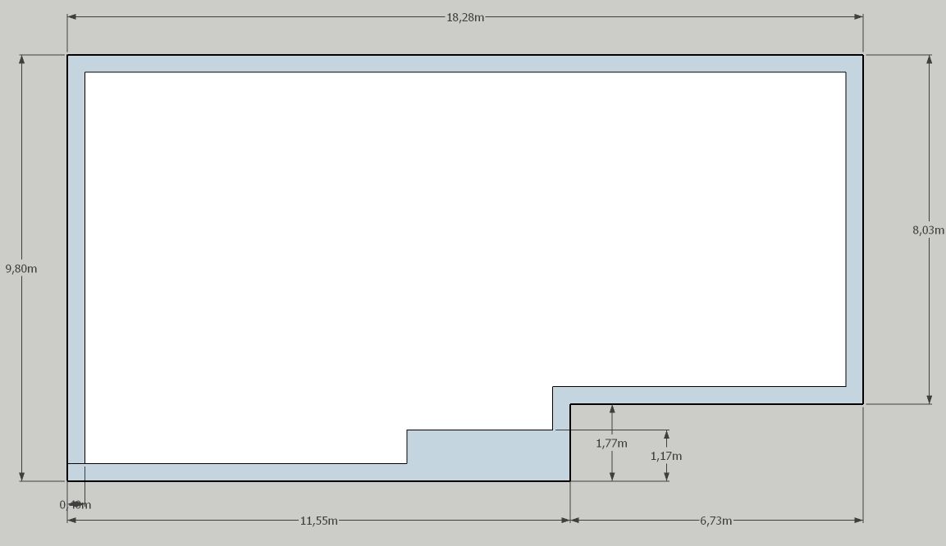Click the right arrowhead of the 18,28m dimension
The width and height of the screenshot is (946, 546).
(x=859, y=17)
